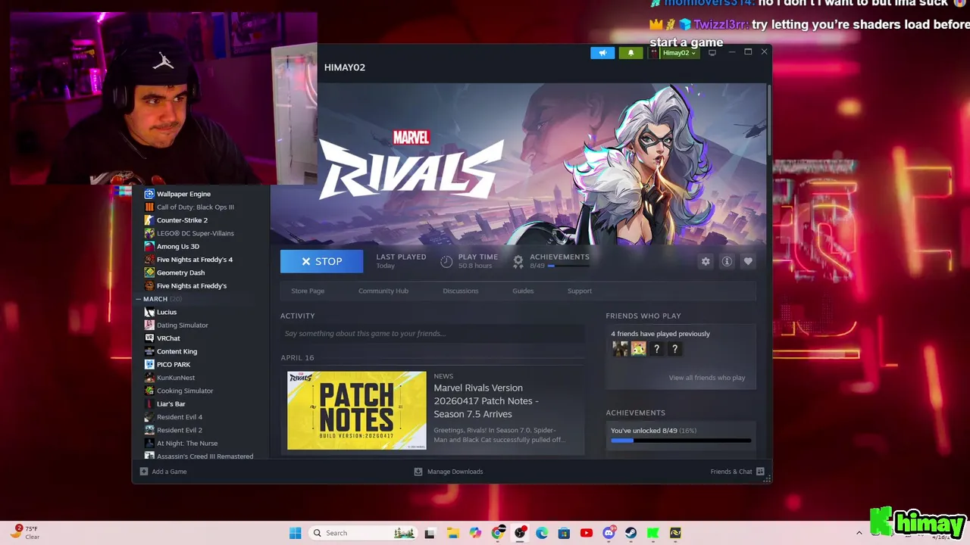This screenshot has height=545, width=970.
Task: Open Google Chrome from taskbar
Action: point(497,533)
